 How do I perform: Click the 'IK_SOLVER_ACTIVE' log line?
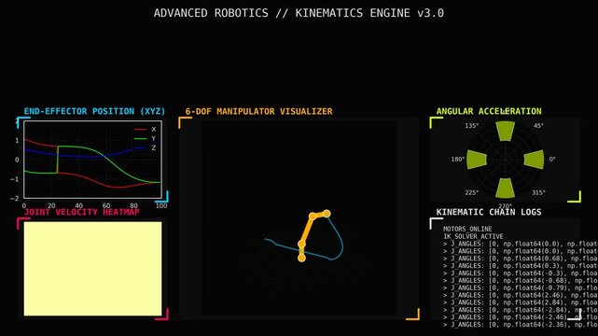coord(473,236)
